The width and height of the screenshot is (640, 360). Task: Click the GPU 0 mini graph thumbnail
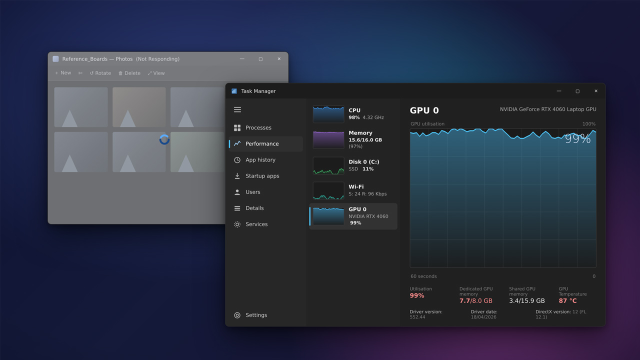[x=328, y=216]
